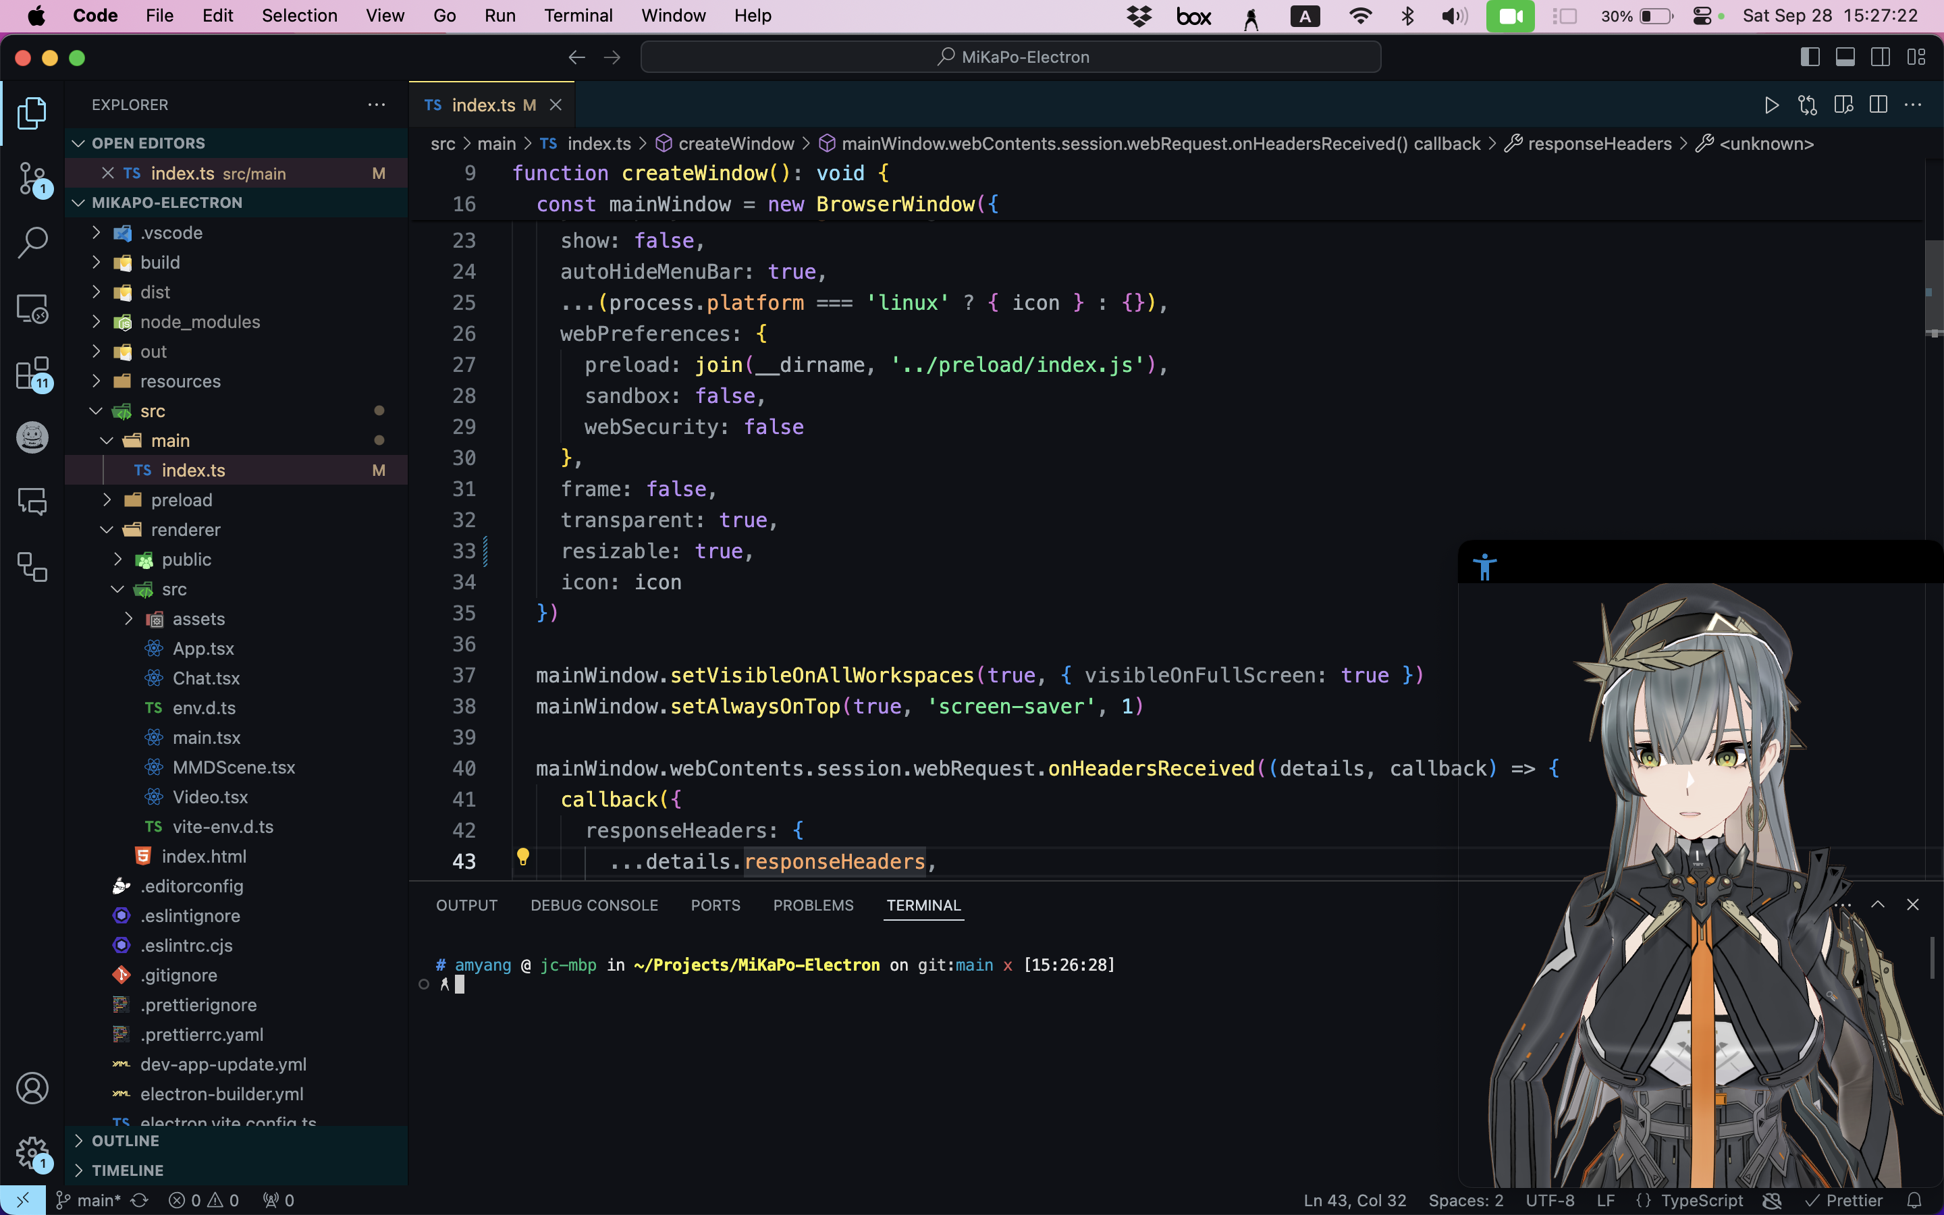Image resolution: width=1944 pixels, height=1215 pixels.
Task: Open Accounts icon in activity bar
Action: pos(32,1088)
